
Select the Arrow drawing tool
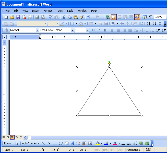tap(49, 143)
